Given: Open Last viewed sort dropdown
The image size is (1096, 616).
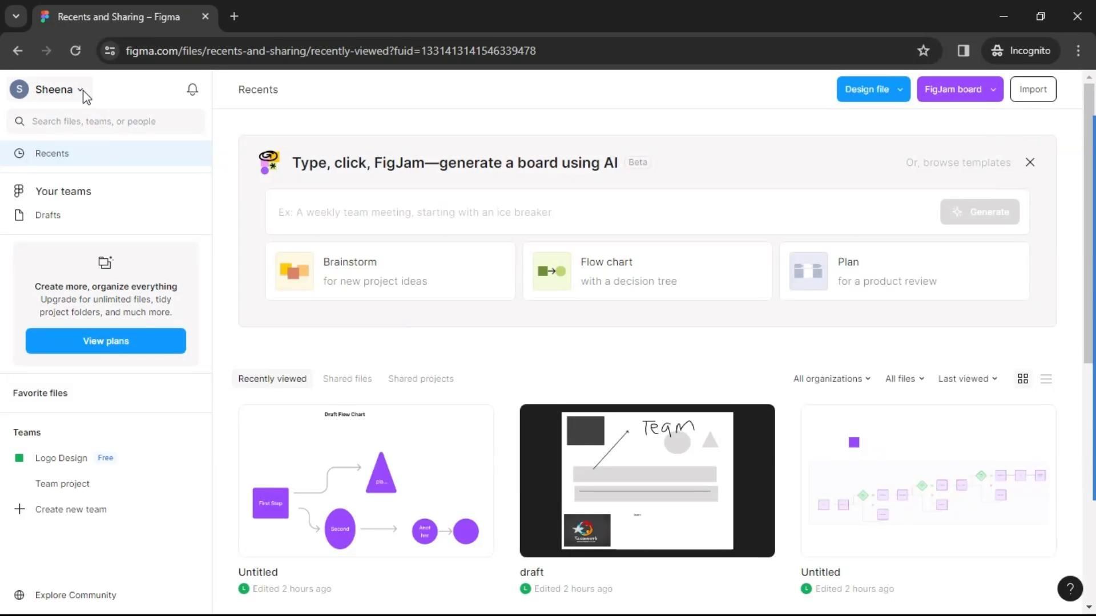Looking at the screenshot, I should tap(968, 379).
